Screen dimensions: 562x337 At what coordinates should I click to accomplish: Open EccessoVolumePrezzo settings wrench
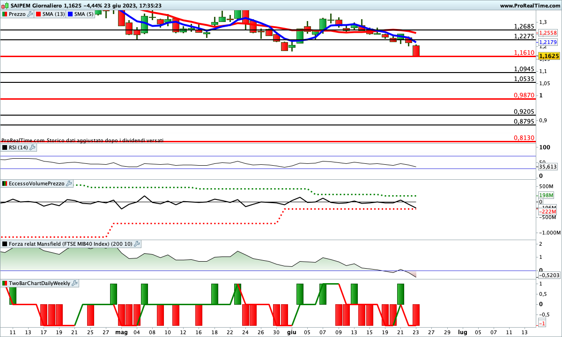(x=69, y=183)
